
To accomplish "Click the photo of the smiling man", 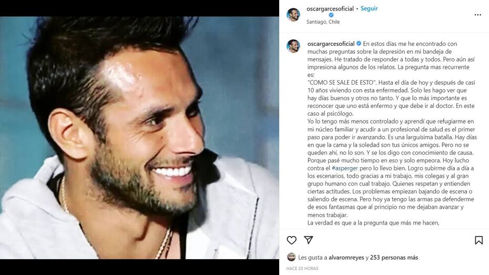I will (x=139, y=138).
